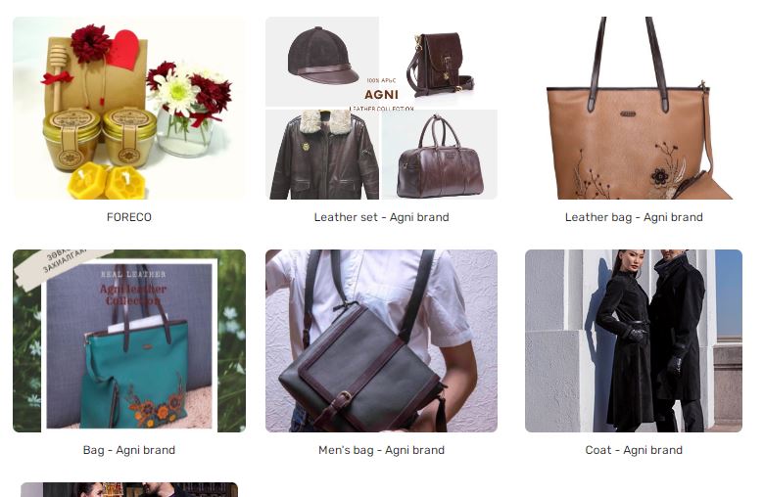Screen dimensions: 764x497
Task: Click the 'Coat - Agni brand' title
Action: coord(634,450)
